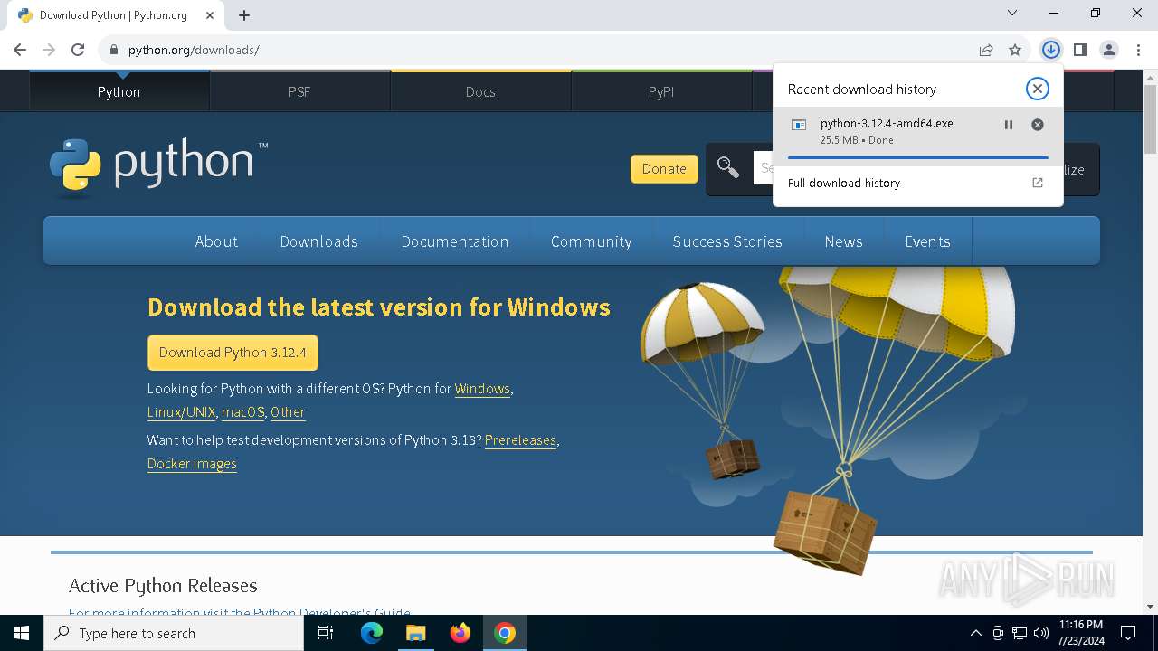Open Task View on taskbar
This screenshot has height=651, width=1158.
326,633
